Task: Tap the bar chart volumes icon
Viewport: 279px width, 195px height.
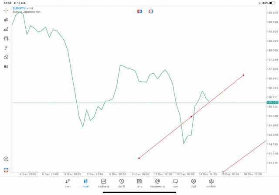Action: tap(6, 29)
